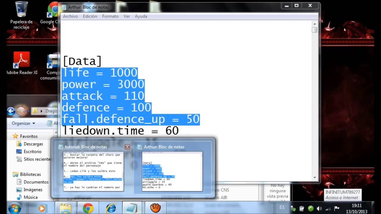Open the Formato menu
Image resolution: width=381 pixels, height=214 pixels.
110,16
